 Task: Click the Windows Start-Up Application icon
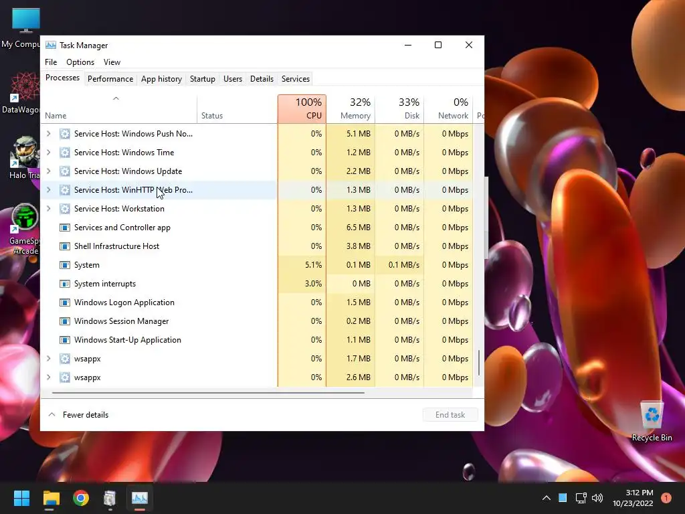click(65, 340)
